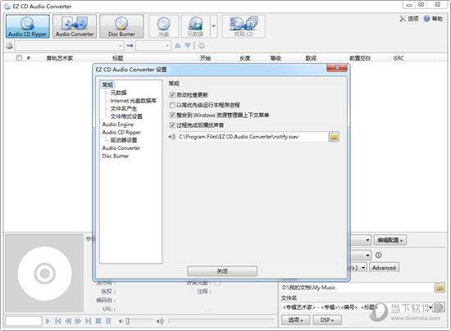
Task: Open the Audio CD Ripper module
Action: [x=28, y=26]
